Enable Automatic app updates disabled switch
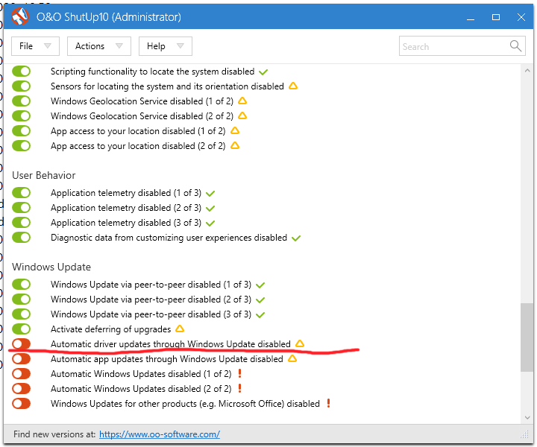The image size is (537, 447). 21,359
